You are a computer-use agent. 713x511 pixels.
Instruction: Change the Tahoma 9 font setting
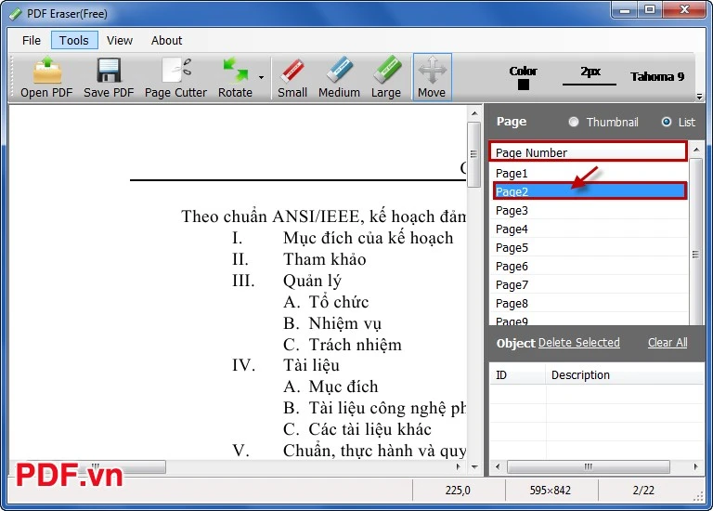tap(657, 76)
